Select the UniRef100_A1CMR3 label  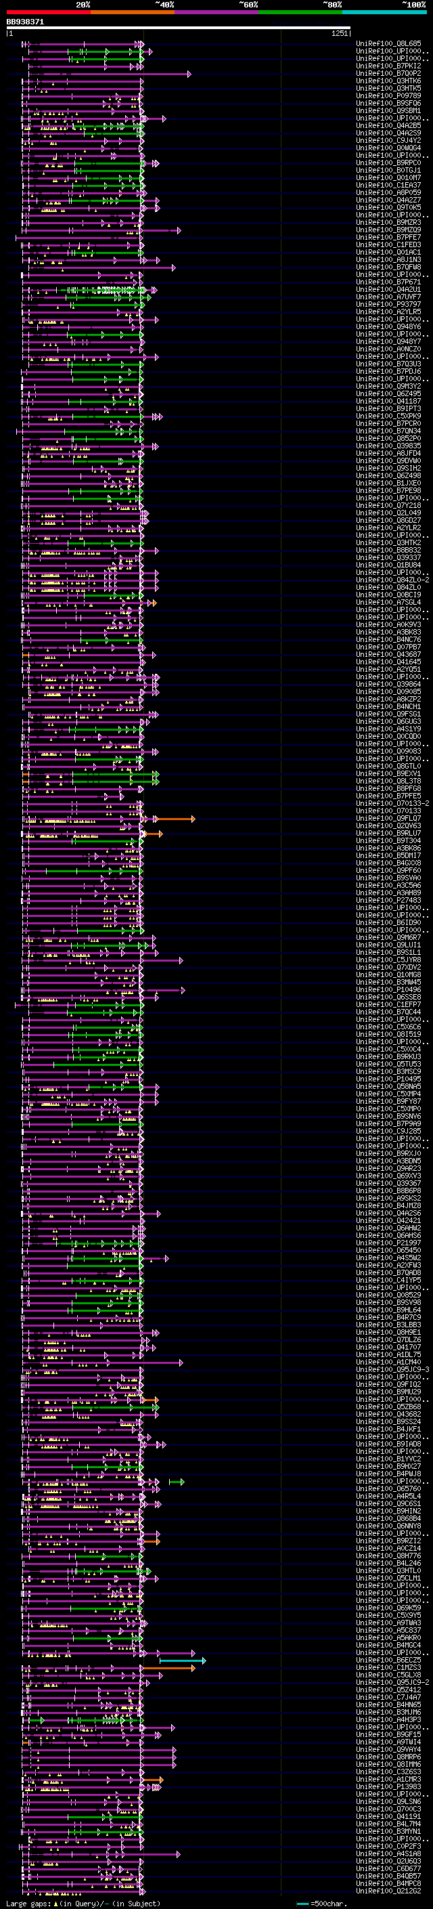(x=388, y=1778)
